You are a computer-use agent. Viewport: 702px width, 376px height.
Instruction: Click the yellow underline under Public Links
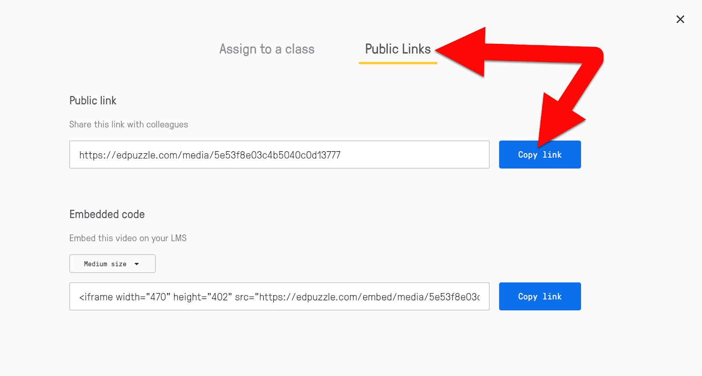pos(398,63)
